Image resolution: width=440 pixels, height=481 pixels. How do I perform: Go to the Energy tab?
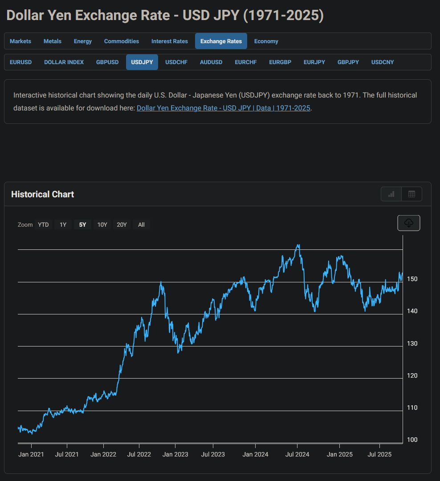pos(82,41)
